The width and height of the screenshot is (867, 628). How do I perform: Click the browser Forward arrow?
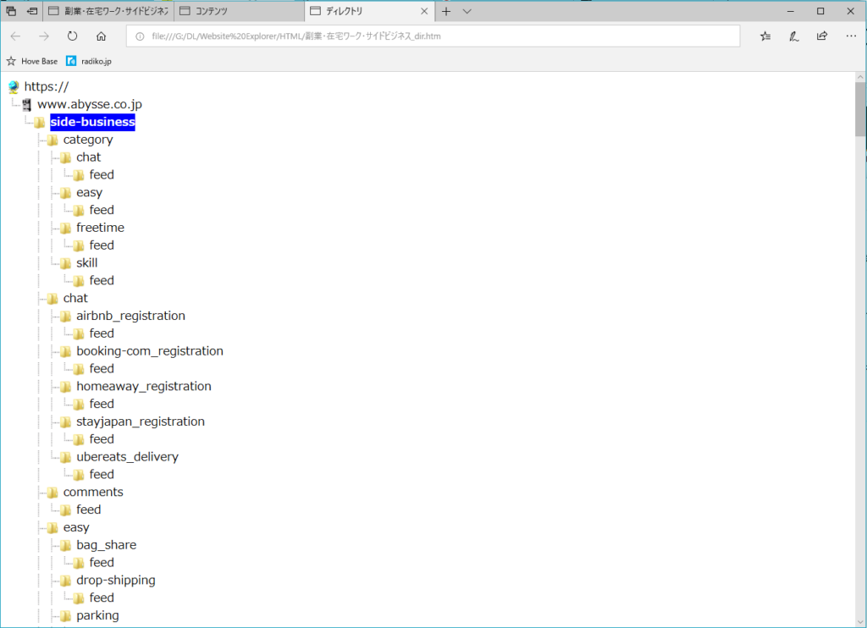44,36
